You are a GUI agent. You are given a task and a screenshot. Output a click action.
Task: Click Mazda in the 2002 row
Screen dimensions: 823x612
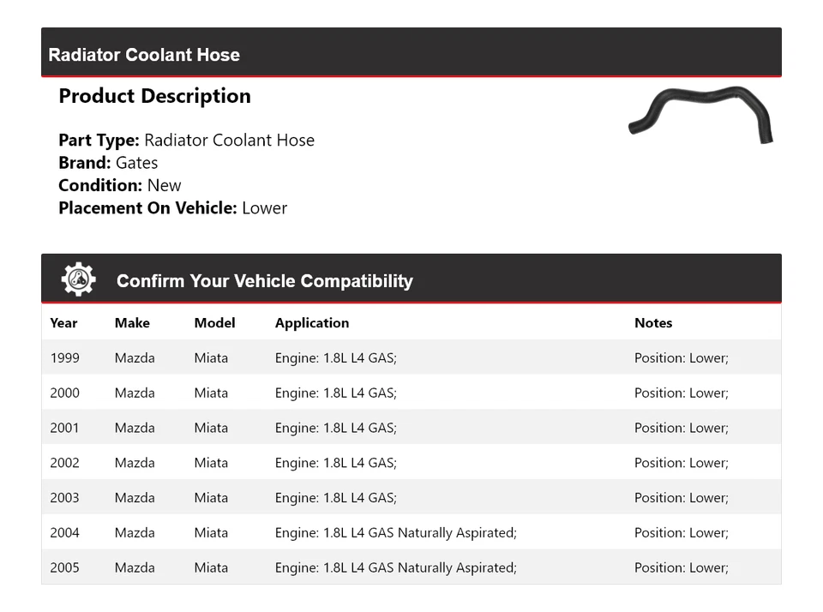click(x=135, y=463)
